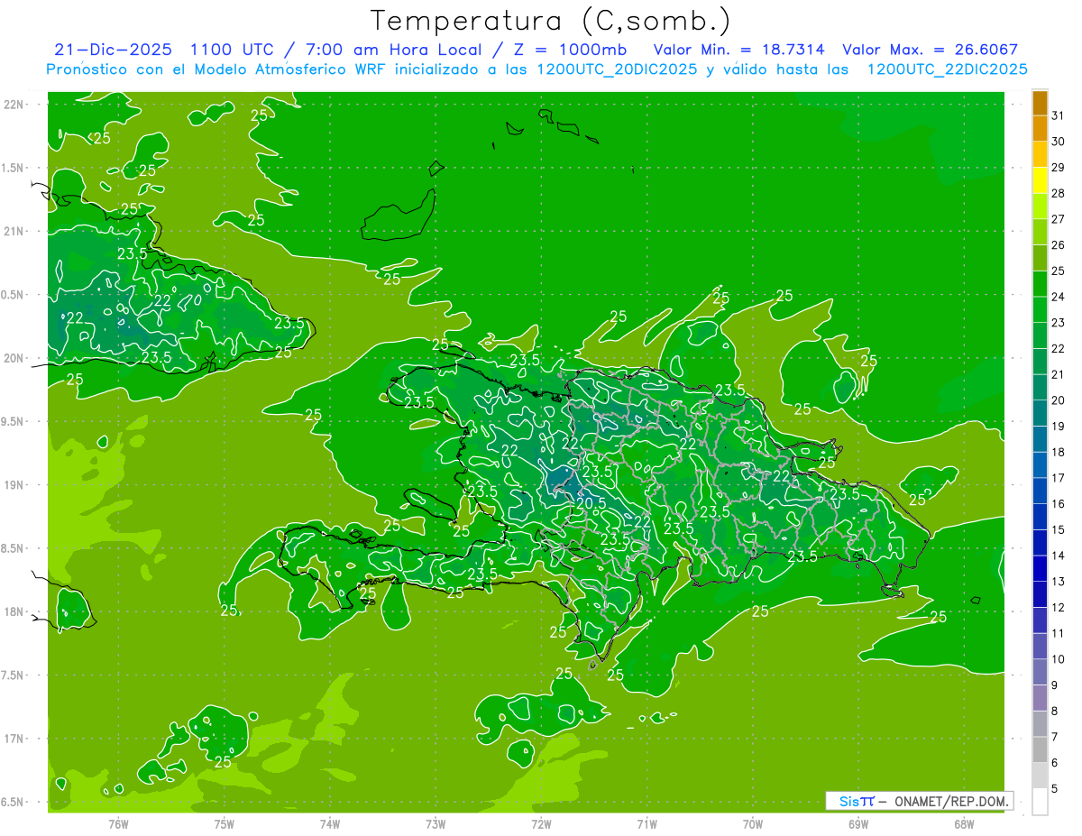Click the "1100 UTC" time label
This screenshot has width=1082, height=836.
click(234, 50)
